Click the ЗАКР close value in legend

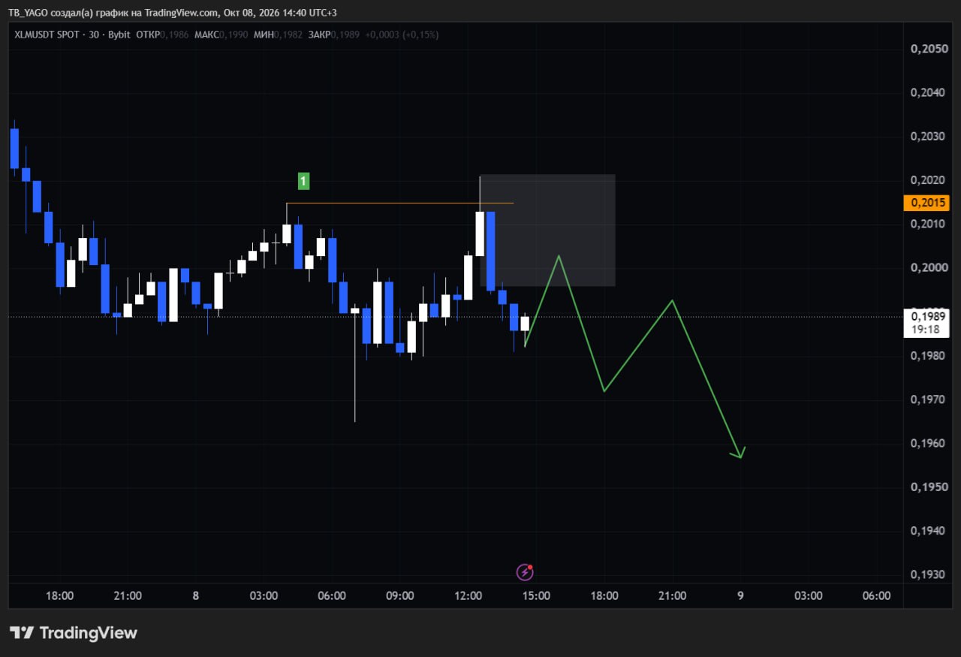pos(345,35)
